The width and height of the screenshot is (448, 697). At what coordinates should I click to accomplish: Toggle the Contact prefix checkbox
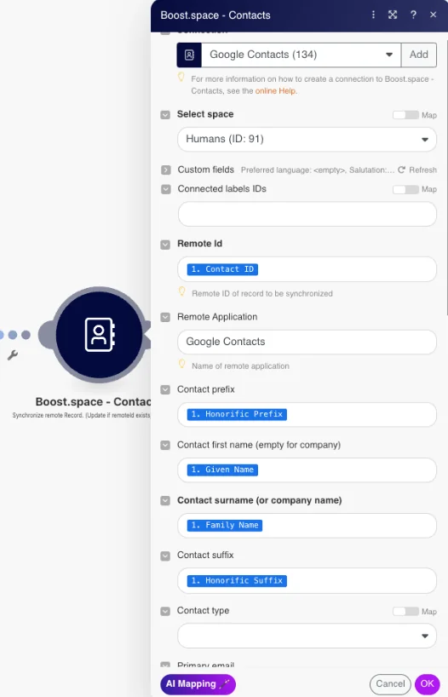[x=165, y=390]
